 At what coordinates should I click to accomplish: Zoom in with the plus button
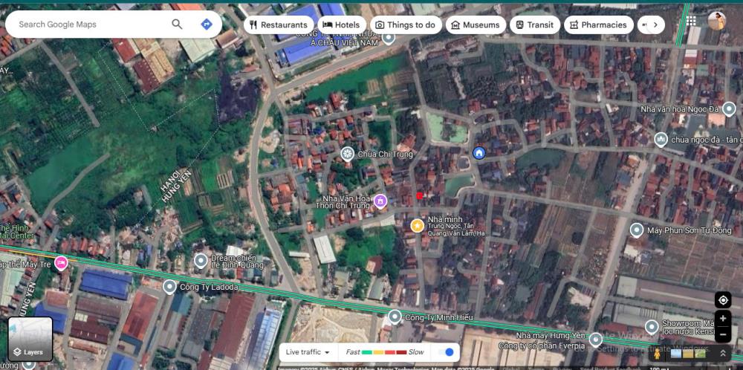(723, 318)
